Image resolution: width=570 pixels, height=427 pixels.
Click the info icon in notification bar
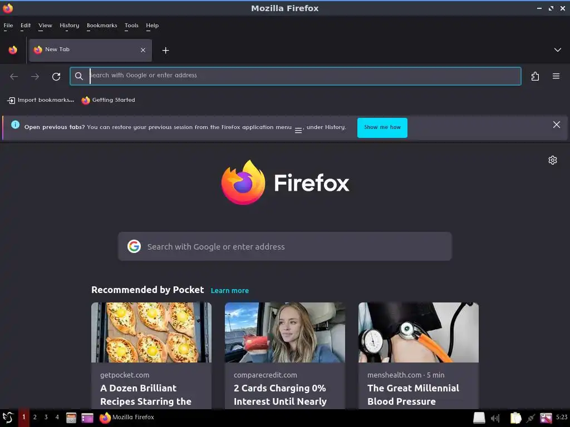coord(15,125)
